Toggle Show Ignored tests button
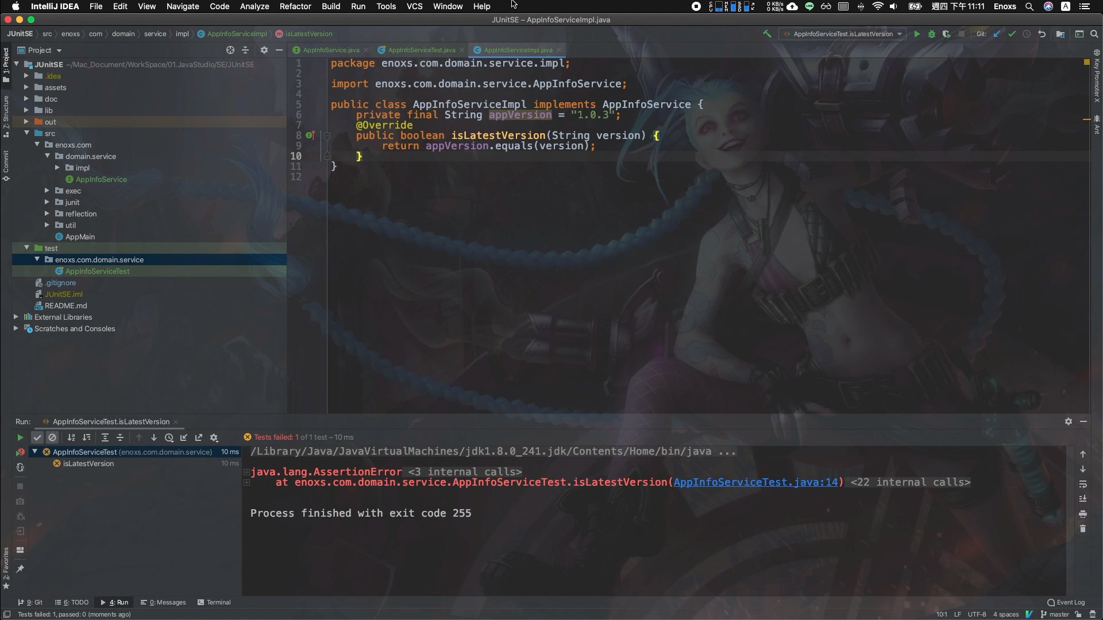 click(52, 437)
